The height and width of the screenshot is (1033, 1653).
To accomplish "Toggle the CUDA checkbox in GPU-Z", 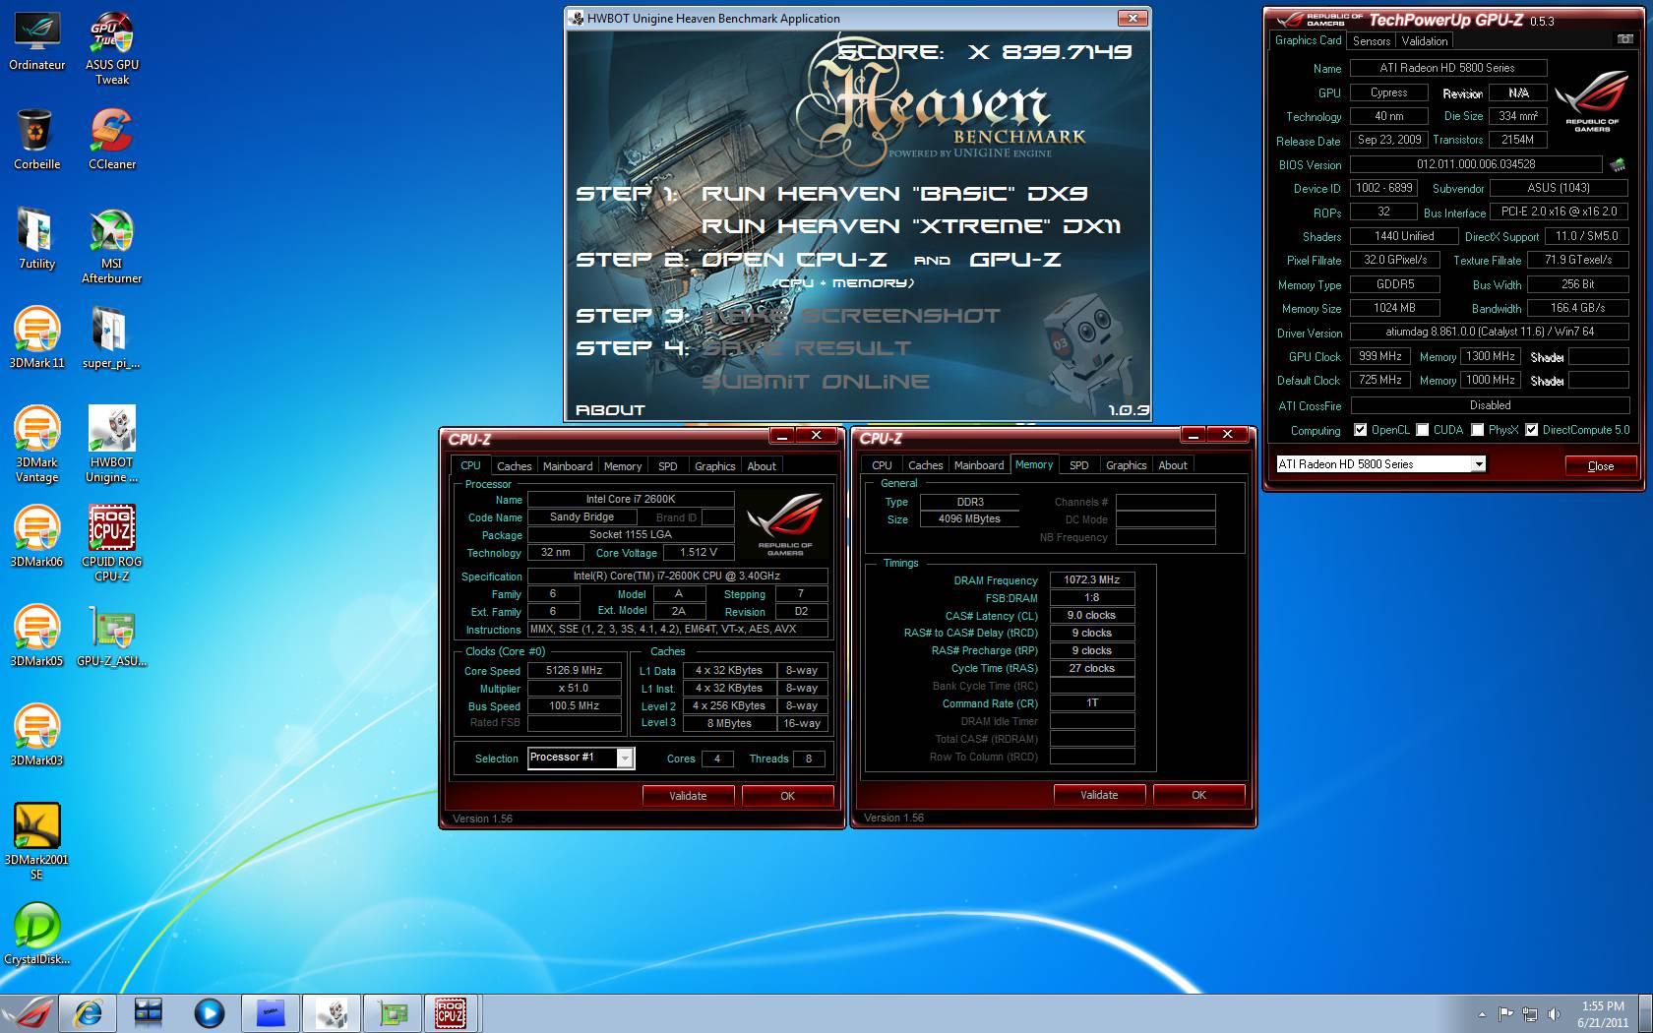I will [1422, 430].
